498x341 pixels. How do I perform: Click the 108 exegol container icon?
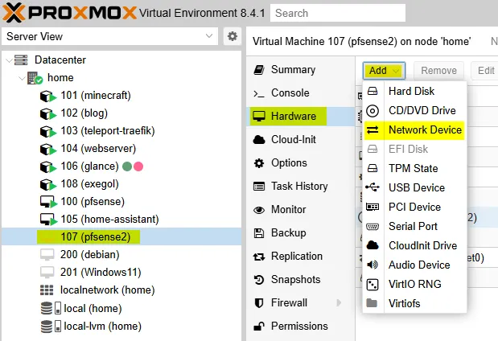pyautogui.click(x=47, y=184)
